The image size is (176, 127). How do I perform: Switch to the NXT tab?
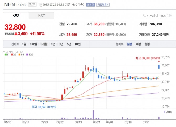point(42,16)
